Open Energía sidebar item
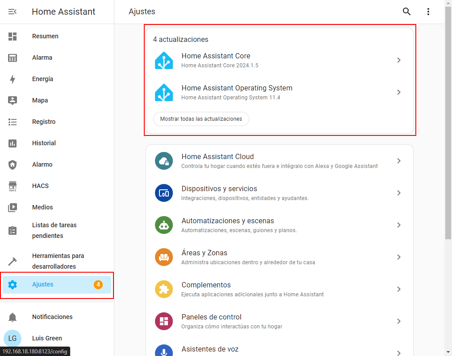This screenshot has height=356, width=452. click(57, 79)
